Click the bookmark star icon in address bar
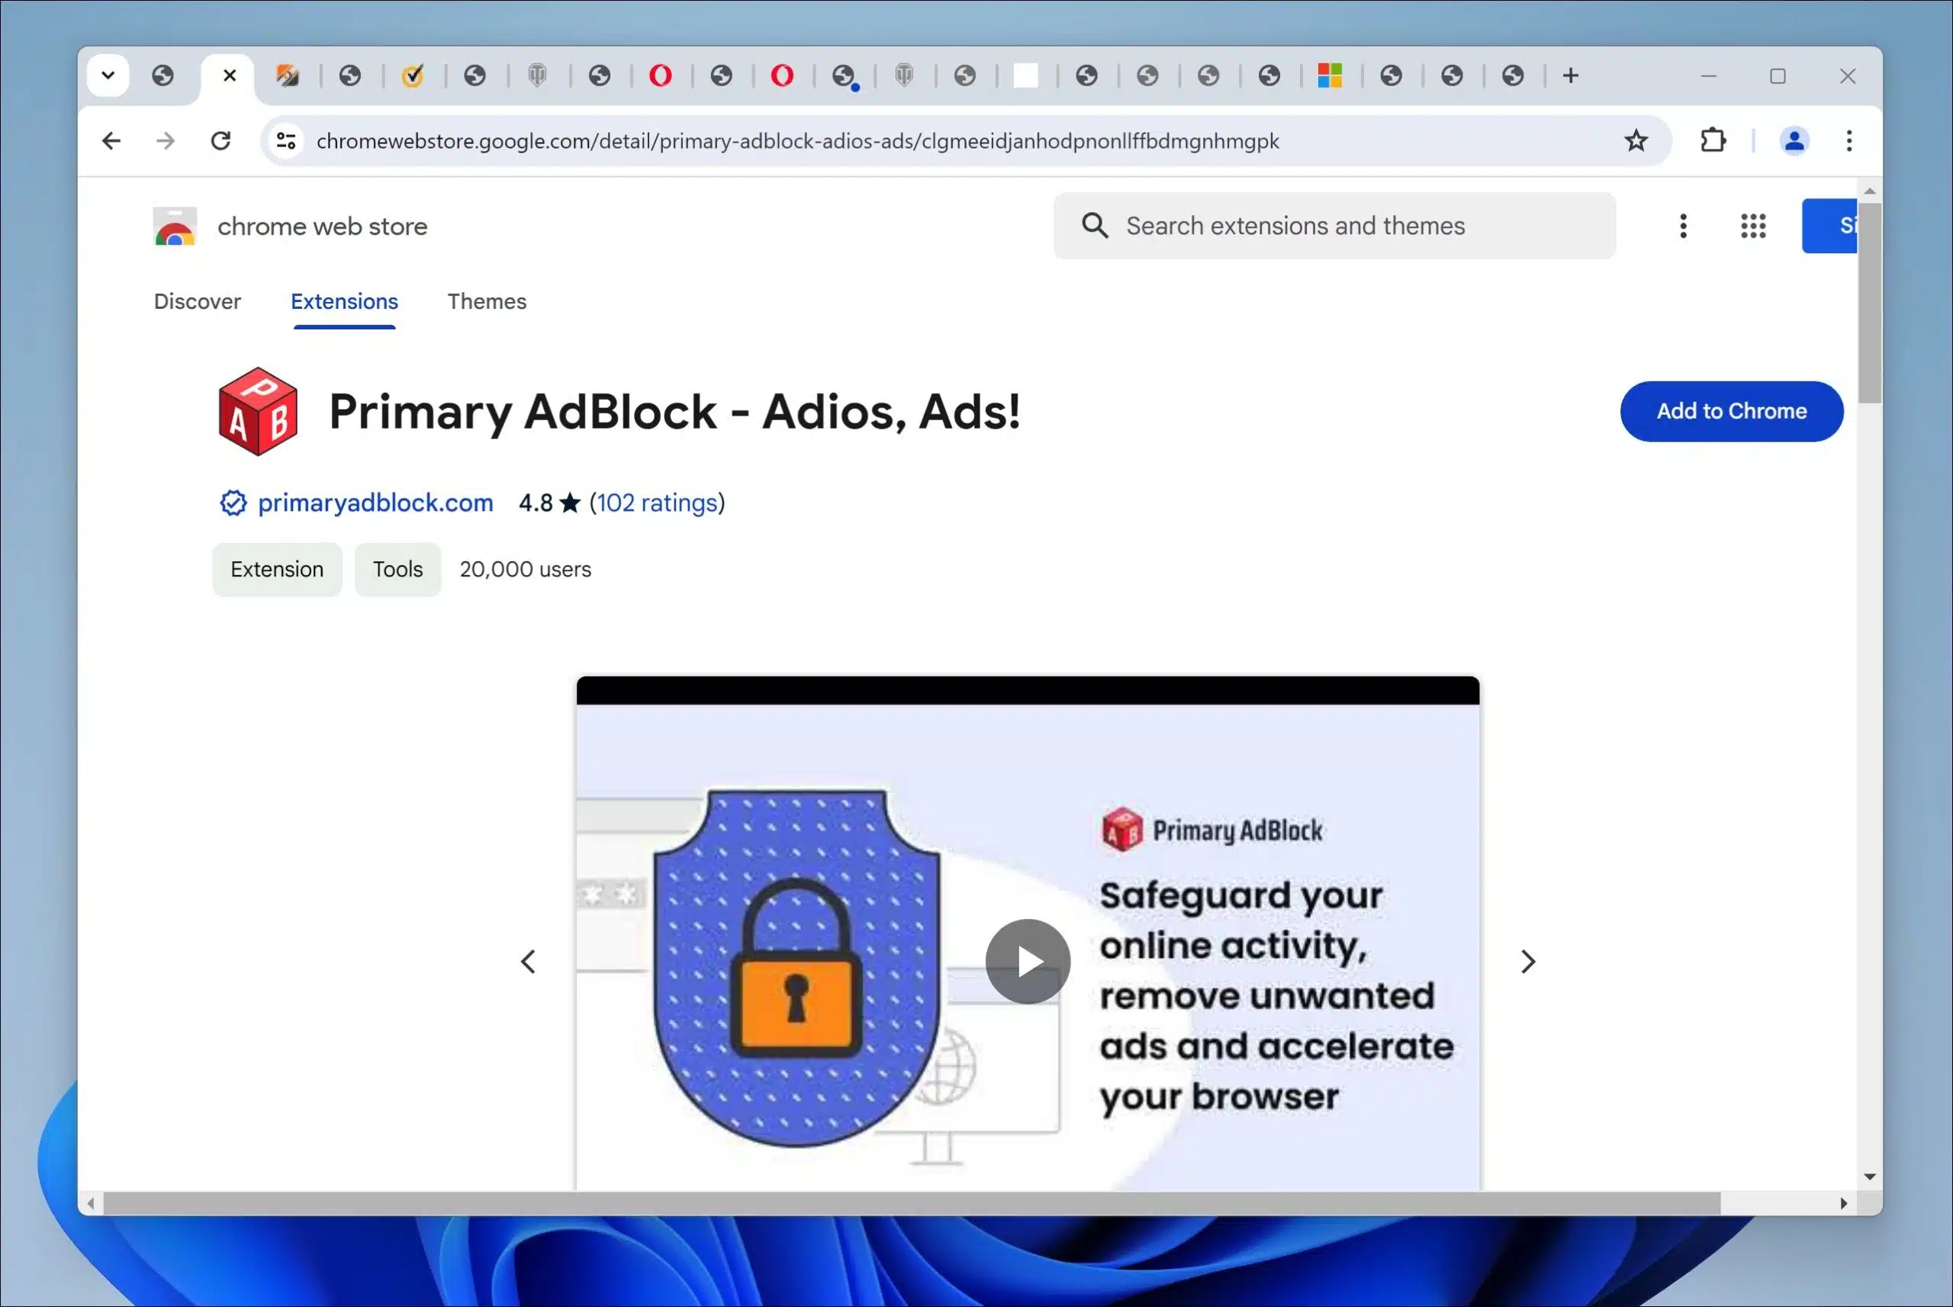 click(x=1638, y=140)
